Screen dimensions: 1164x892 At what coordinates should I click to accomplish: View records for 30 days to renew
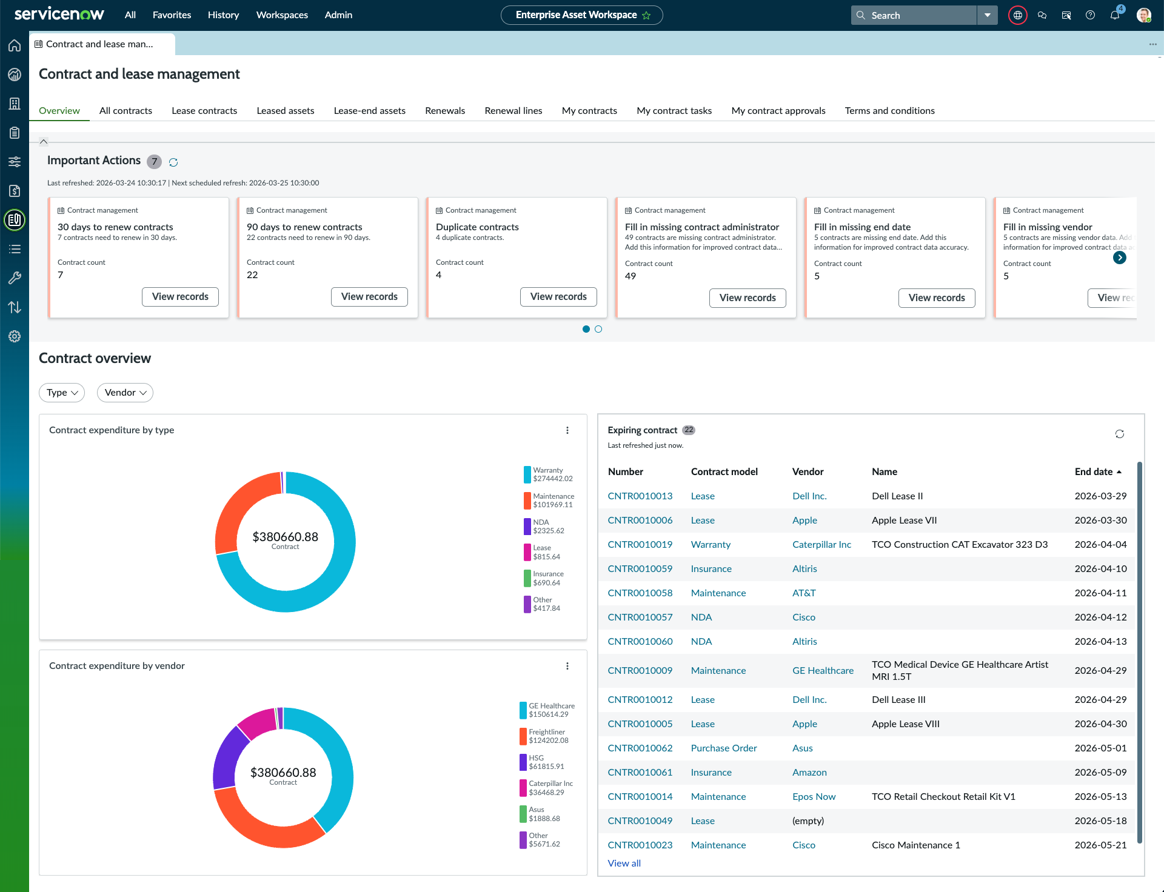click(180, 296)
